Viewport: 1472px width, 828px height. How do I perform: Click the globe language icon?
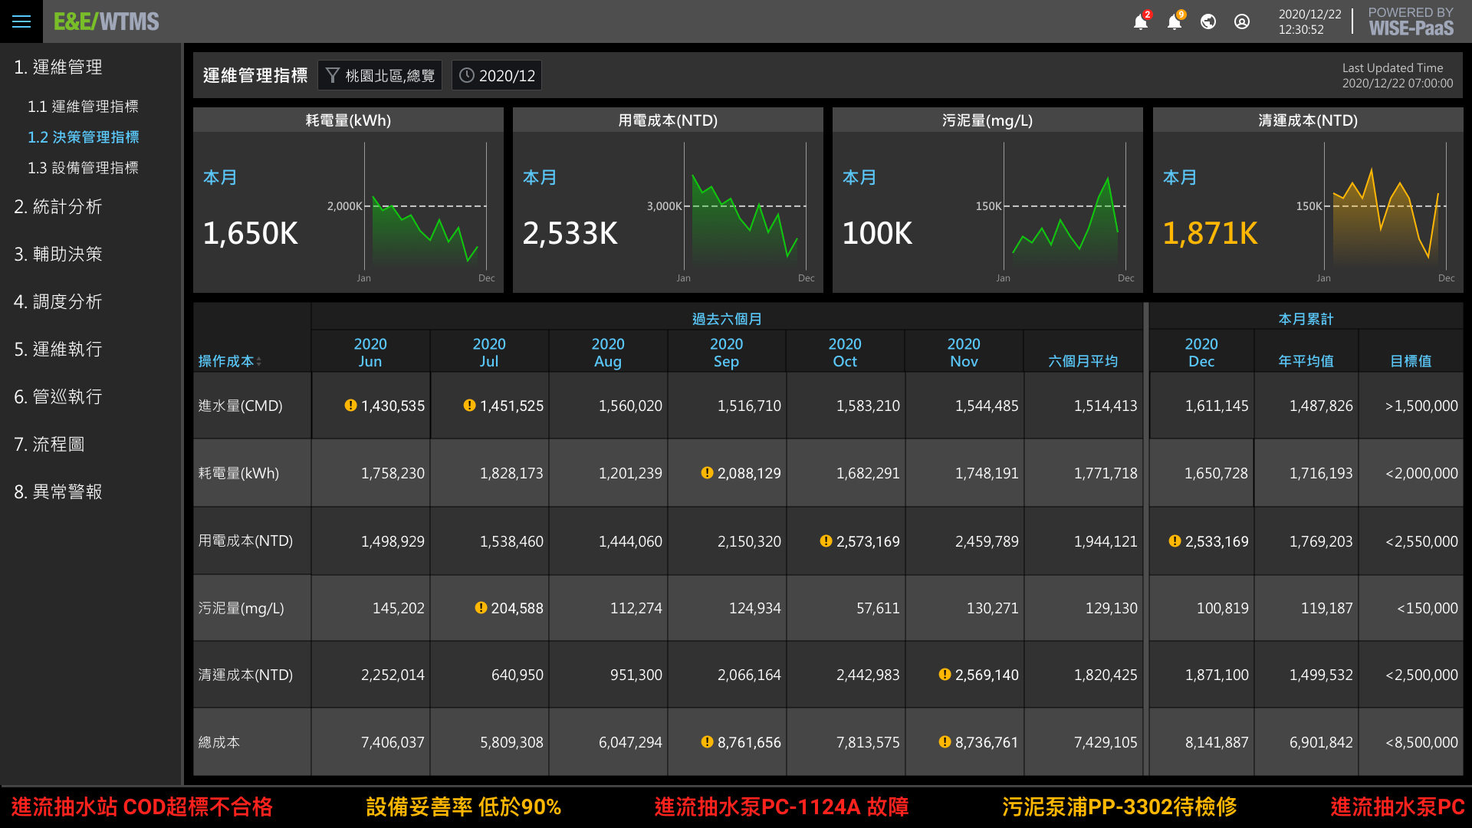point(1208,21)
